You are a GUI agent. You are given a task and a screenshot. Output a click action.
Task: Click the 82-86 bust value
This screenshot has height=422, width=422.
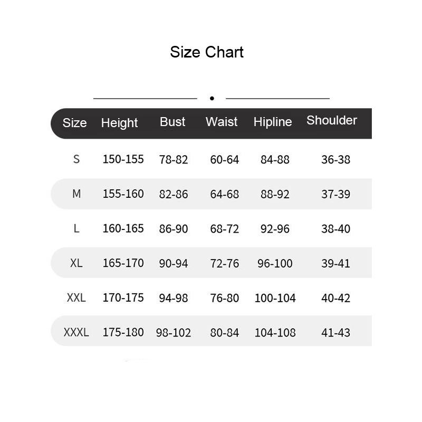pyautogui.click(x=174, y=194)
